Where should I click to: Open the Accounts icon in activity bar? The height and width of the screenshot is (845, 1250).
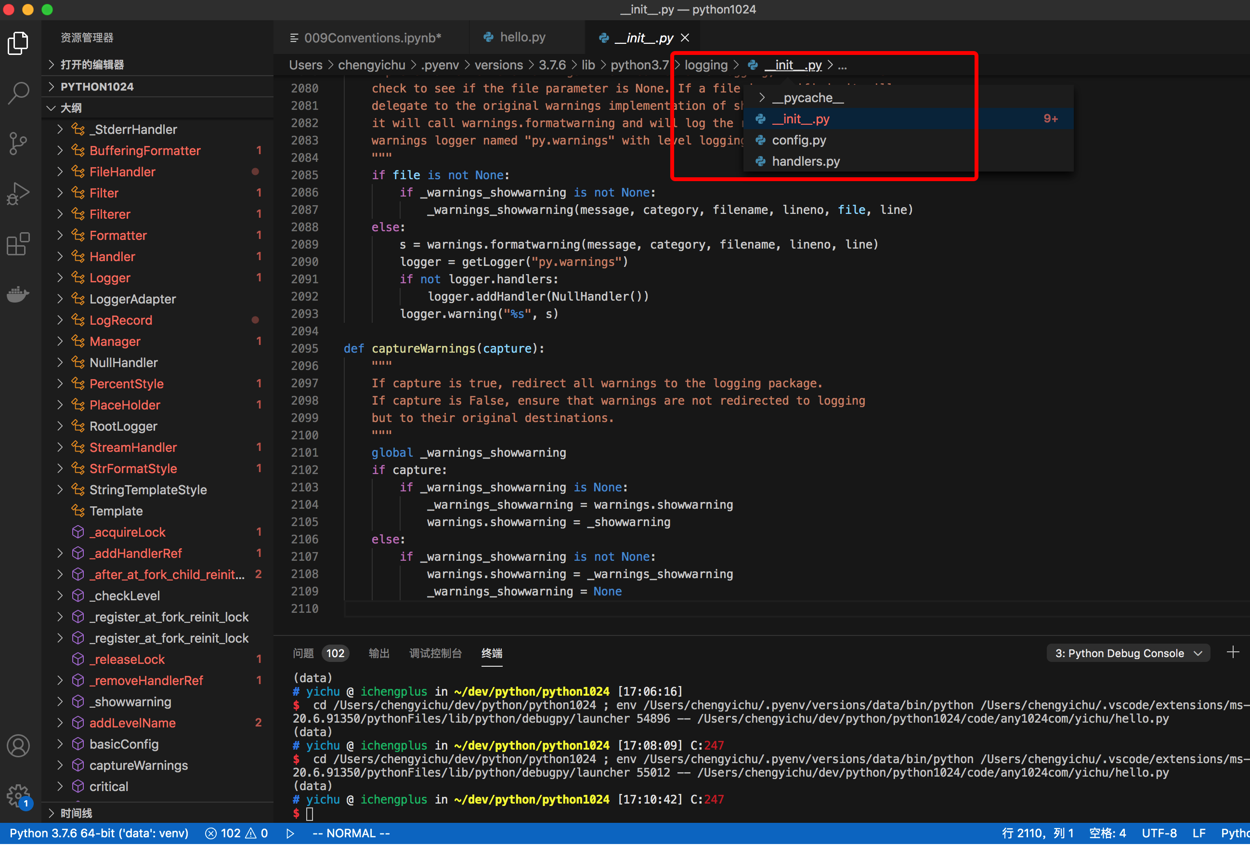tap(18, 746)
